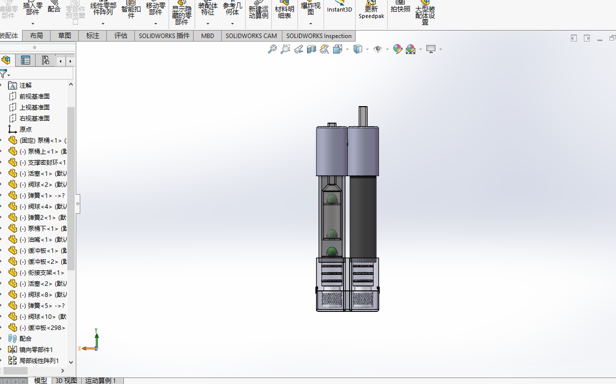Open the Hide/Show Items dropdown arrow
The image size is (616, 384).
coord(387,49)
